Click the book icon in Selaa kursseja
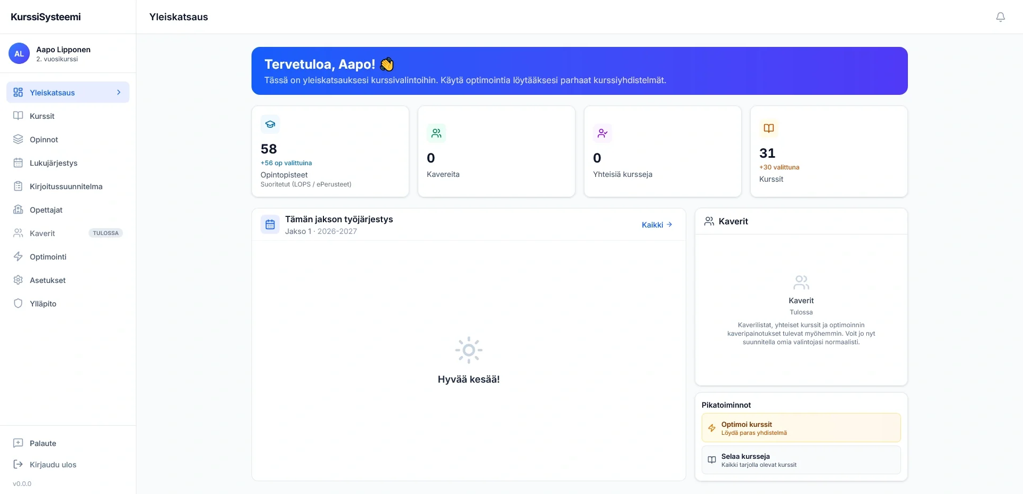1023x494 pixels. [x=712, y=460]
